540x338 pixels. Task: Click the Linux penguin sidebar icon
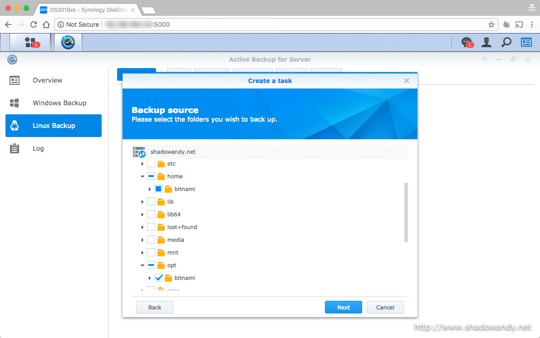pos(15,126)
